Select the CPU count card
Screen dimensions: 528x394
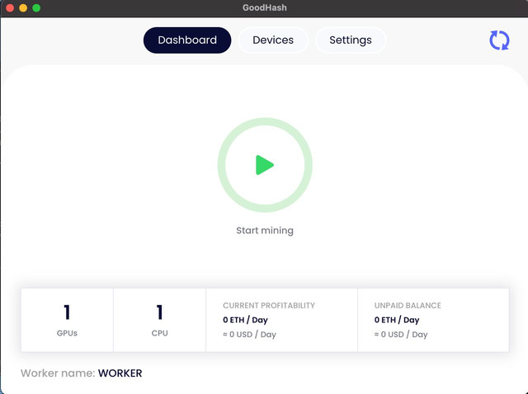point(159,320)
